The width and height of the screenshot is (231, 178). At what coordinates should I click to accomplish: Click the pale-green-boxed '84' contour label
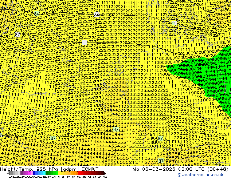tap(36, 14)
